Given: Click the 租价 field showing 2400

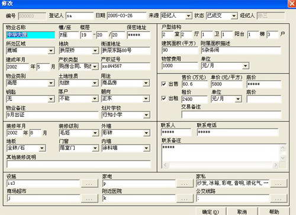Looking at the screenshot, I should (x=195, y=99).
